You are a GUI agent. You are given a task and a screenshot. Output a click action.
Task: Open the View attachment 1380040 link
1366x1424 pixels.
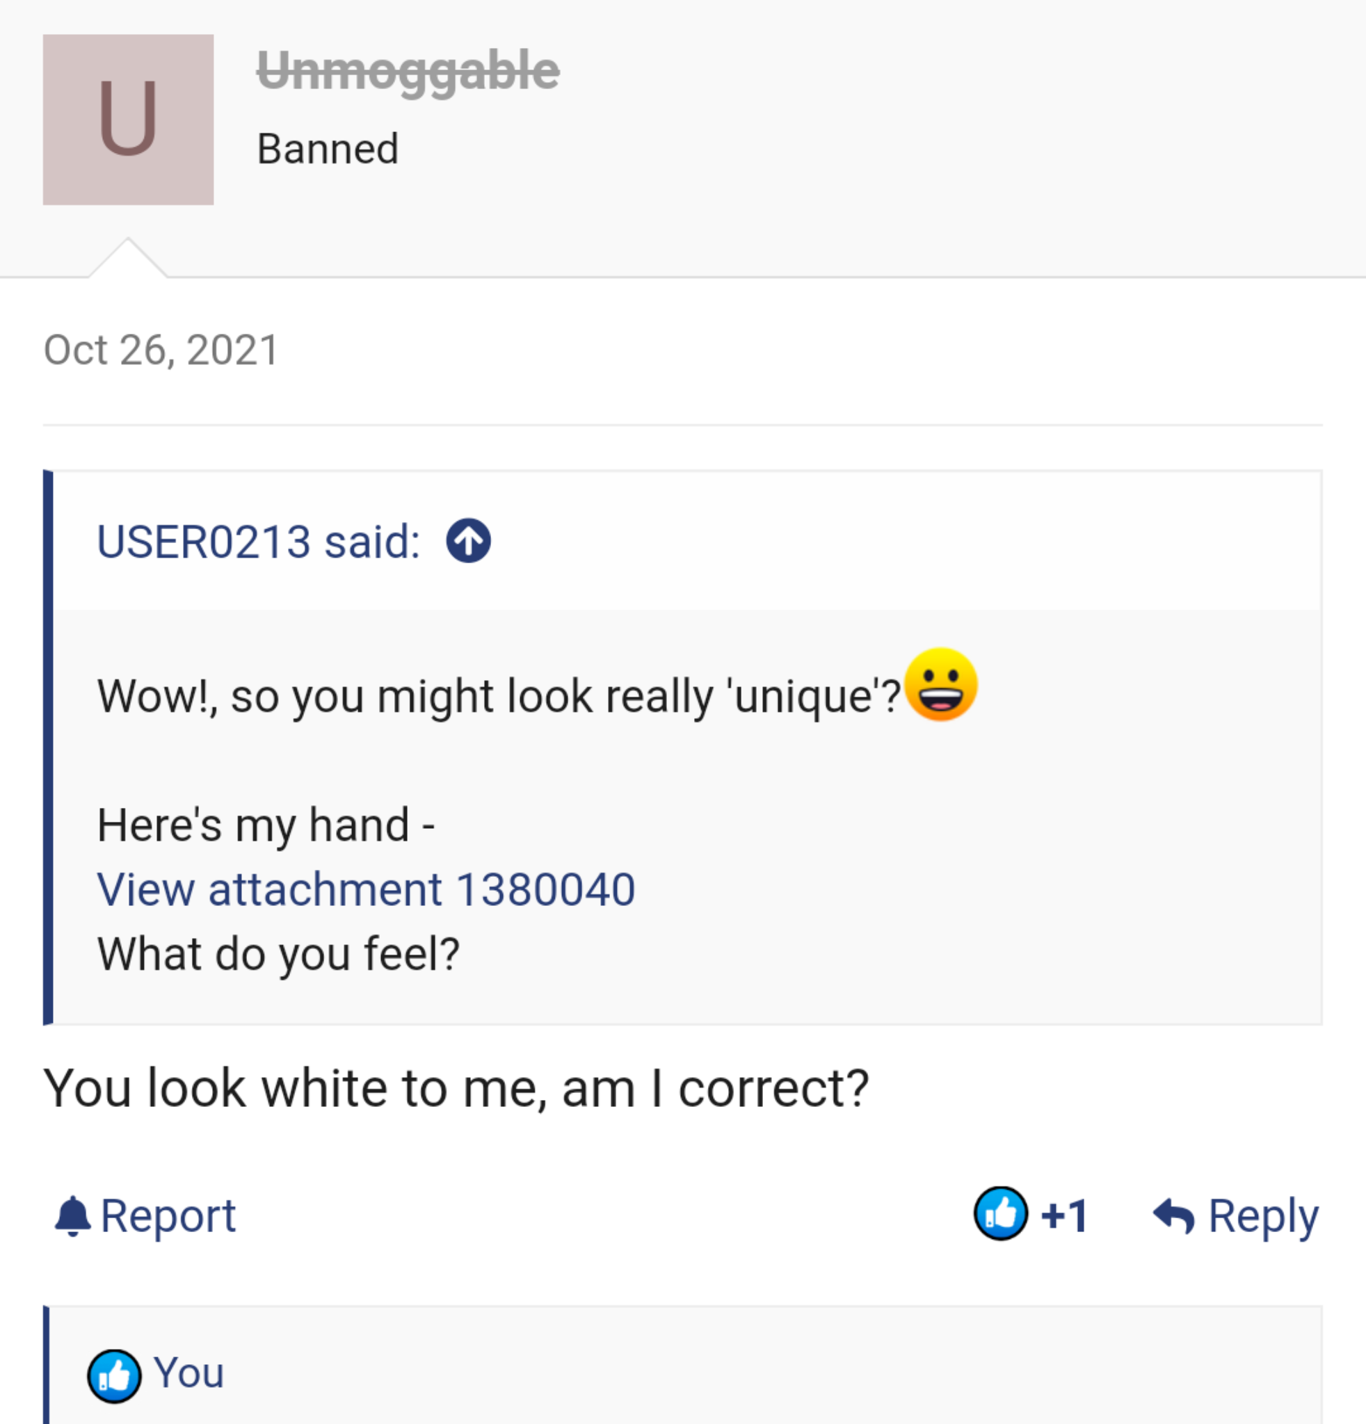pos(367,888)
